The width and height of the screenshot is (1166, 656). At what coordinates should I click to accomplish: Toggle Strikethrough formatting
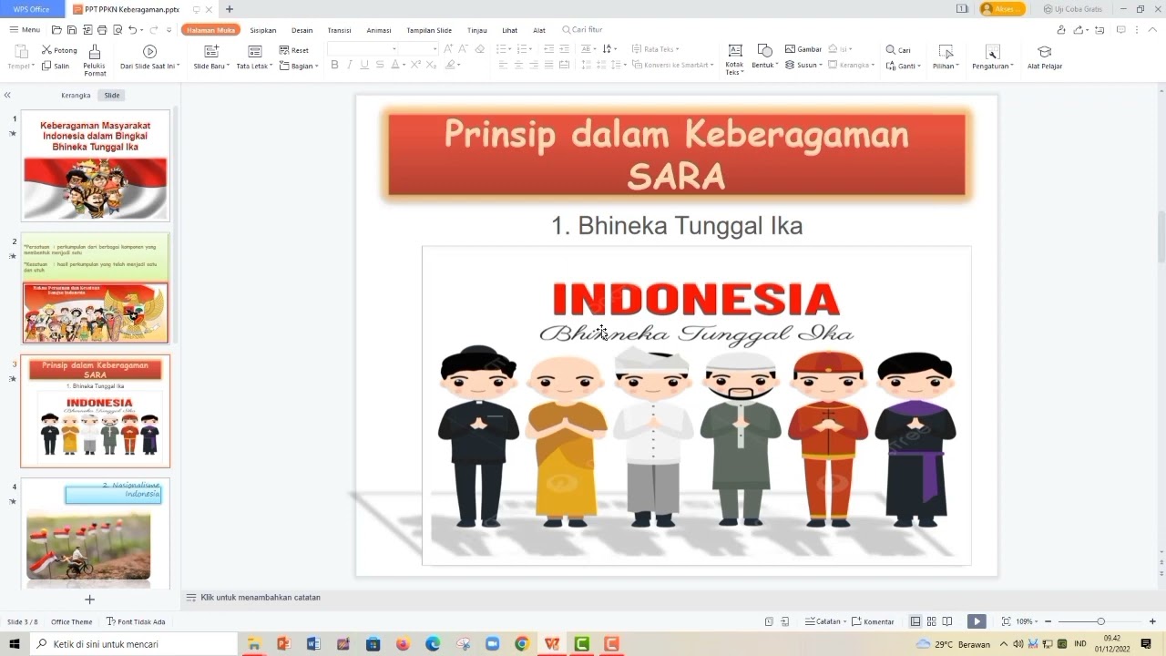tap(379, 65)
